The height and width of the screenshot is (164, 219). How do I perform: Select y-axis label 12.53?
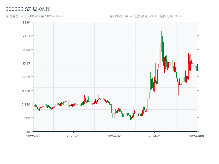tap(26, 77)
